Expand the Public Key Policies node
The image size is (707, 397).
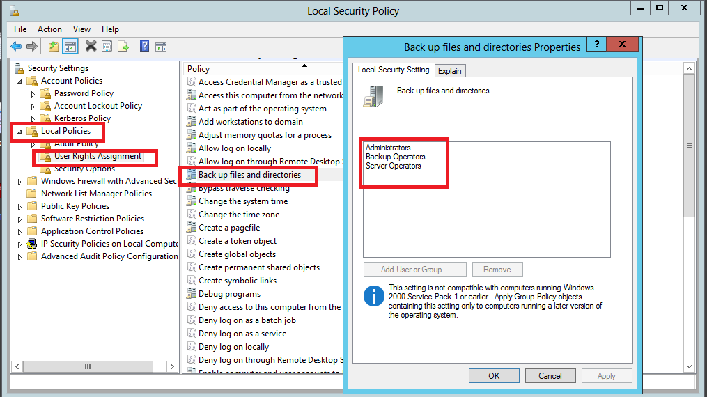[20, 207]
